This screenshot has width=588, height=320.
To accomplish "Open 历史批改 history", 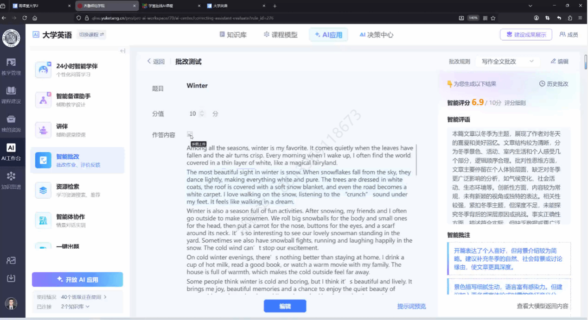I will pos(554,84).
